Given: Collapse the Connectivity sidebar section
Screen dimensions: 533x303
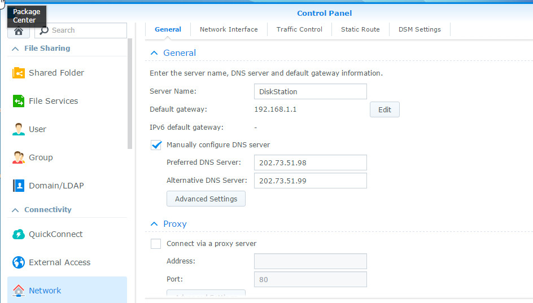Looking at the screenshot, I should point(14,210).
